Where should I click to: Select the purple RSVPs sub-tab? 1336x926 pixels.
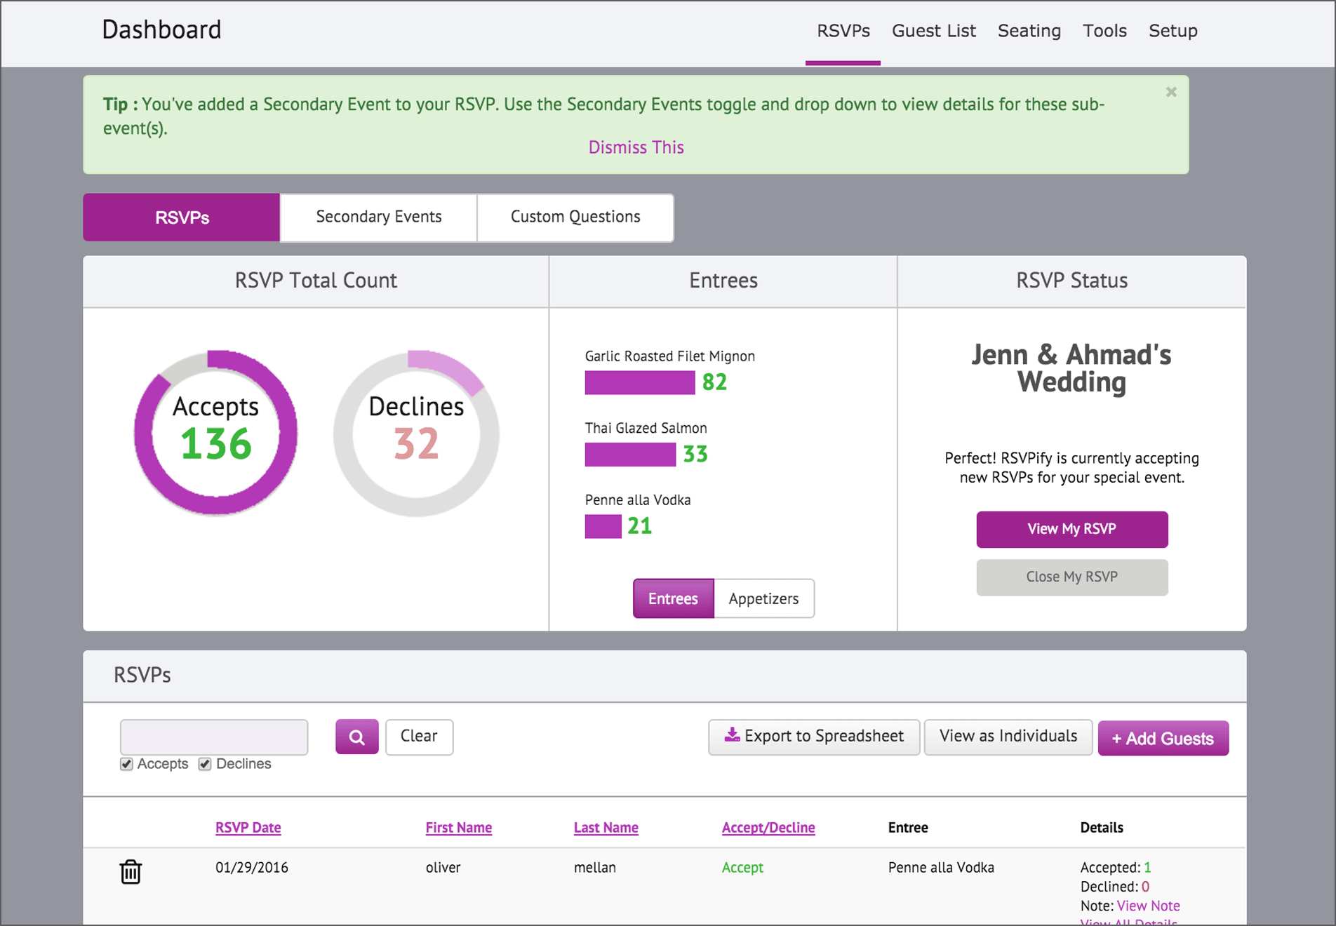182,217
